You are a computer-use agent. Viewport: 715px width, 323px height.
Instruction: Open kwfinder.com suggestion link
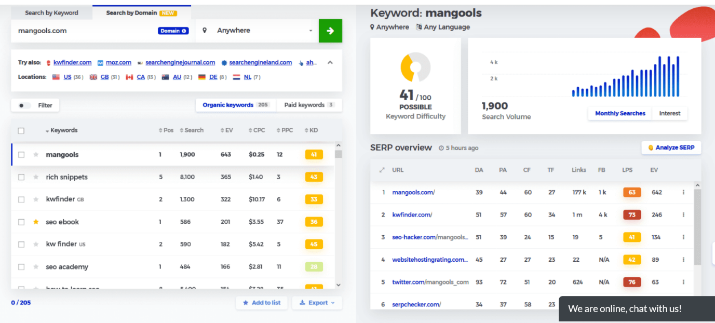[x=72, y=62]
